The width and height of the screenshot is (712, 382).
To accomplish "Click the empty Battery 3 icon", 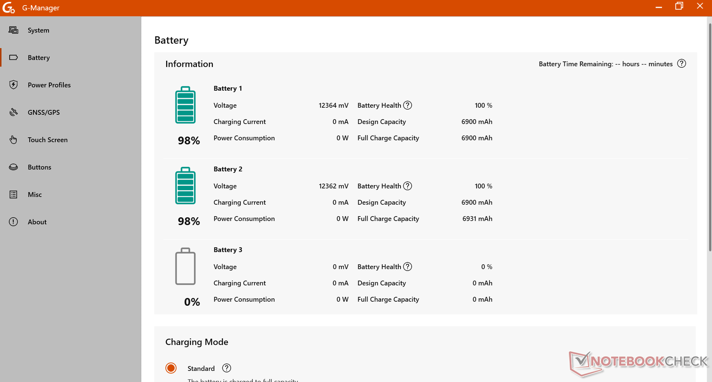I will click(185, 267).
